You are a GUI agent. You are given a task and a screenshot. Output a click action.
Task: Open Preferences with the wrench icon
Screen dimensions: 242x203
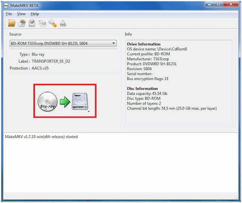52,23
